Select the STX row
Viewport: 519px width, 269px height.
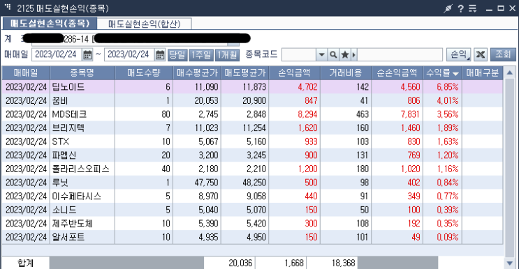(x=252, y=141)
